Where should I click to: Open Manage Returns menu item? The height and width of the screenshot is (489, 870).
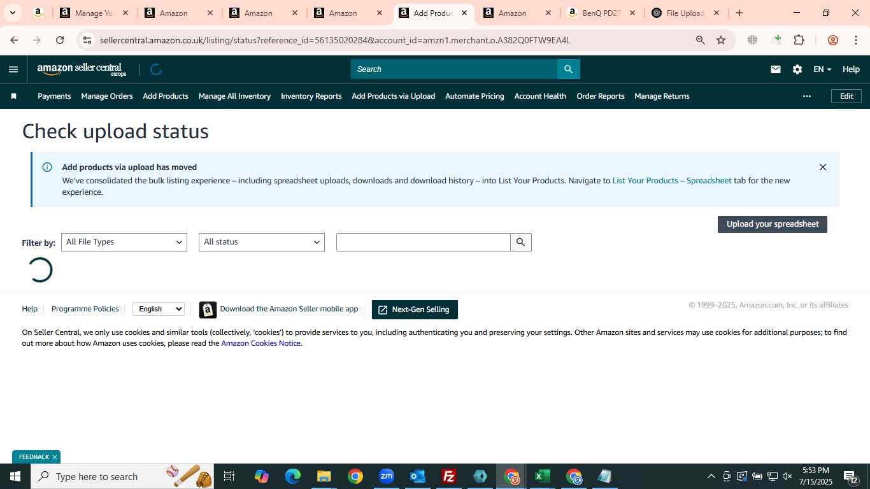point(662,96)
